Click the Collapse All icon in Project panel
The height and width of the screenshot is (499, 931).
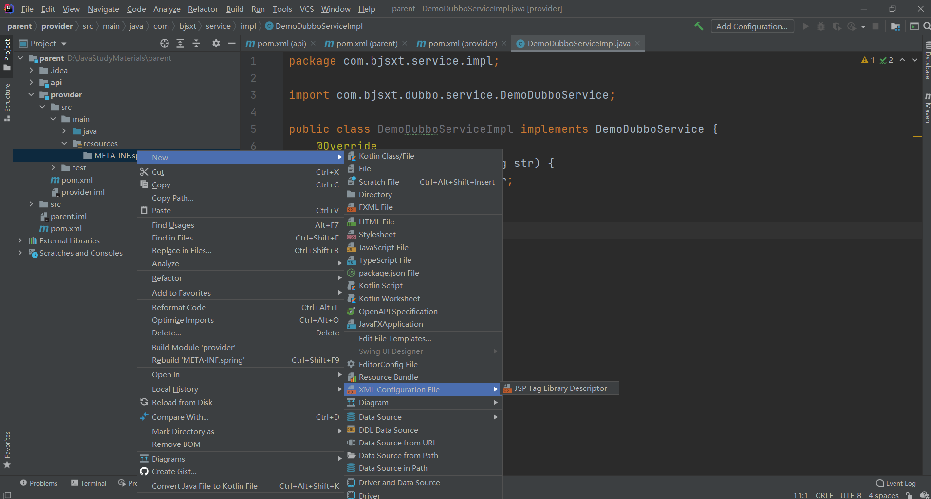tap(196, 43)
